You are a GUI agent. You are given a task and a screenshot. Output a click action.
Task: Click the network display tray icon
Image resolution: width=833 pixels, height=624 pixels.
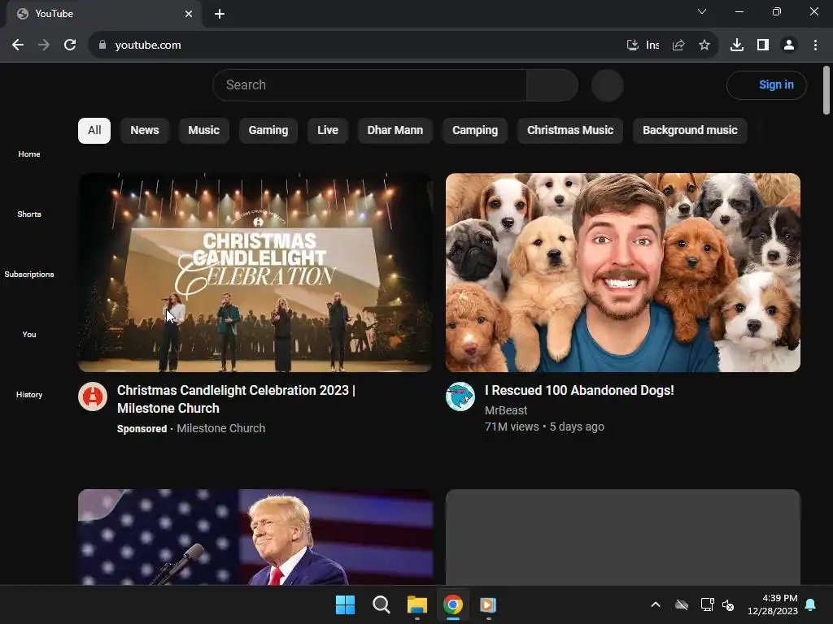(707, 604)
